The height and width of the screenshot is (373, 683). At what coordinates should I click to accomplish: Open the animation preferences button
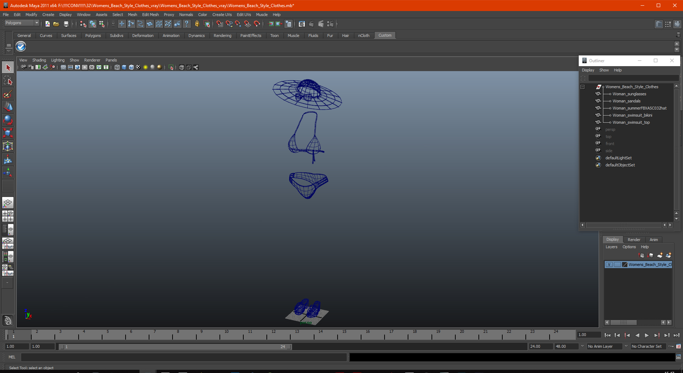678,346
